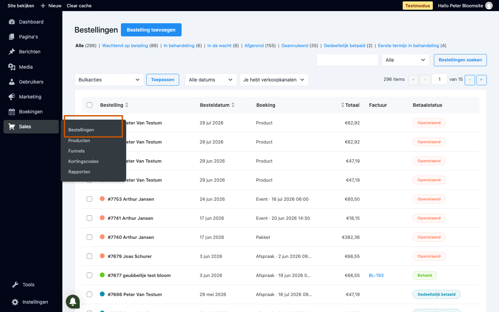Click Hallo Peter Bloomsite greeting
499x312 pixels.
point(461,6)
